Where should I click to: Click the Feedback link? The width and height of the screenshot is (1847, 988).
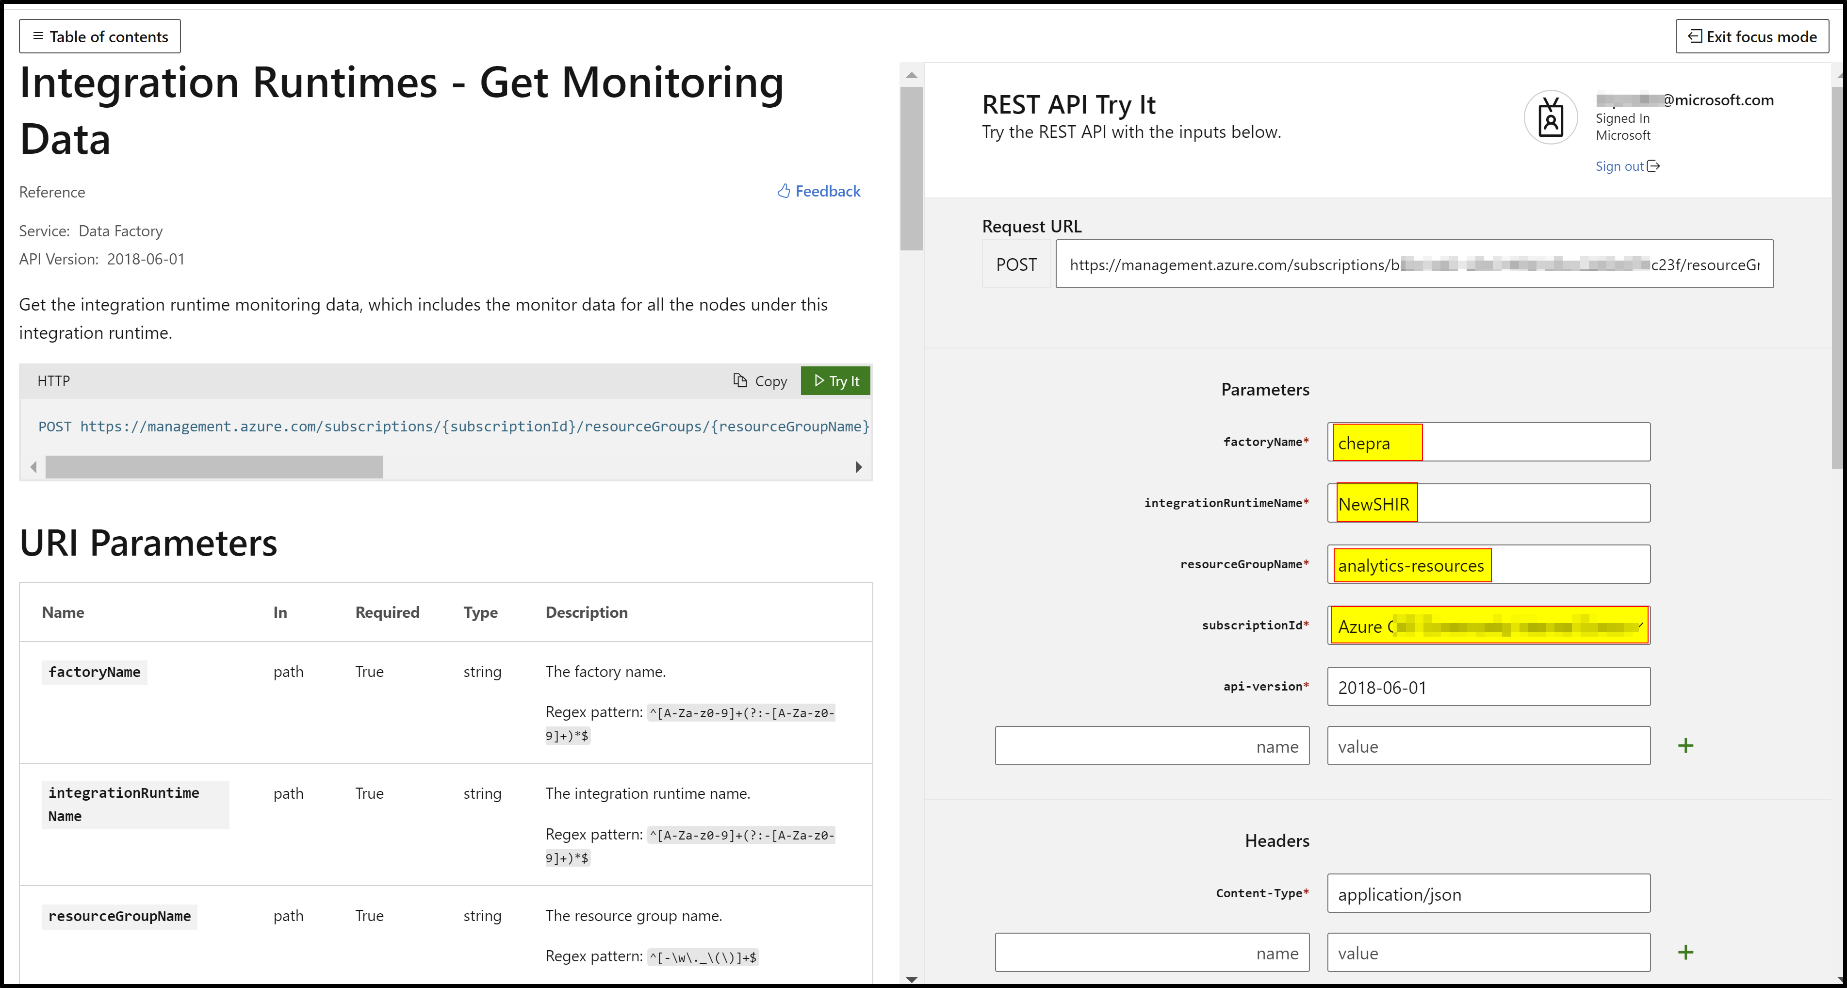click(x=819, y=191)
